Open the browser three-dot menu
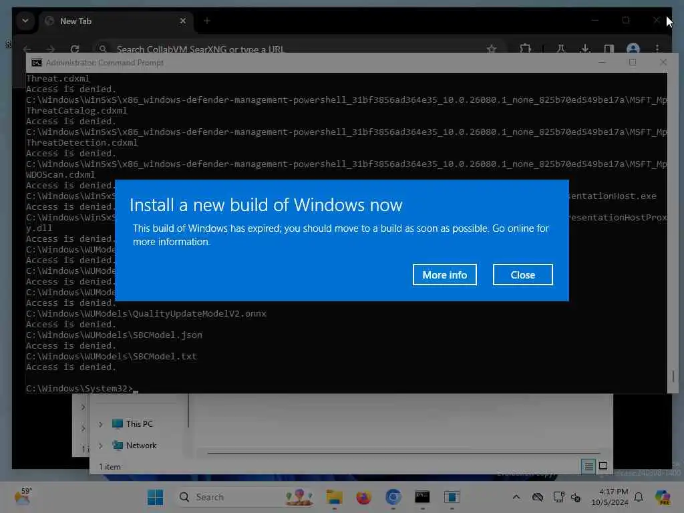684x513 pixels. click(x=657, y=49)
